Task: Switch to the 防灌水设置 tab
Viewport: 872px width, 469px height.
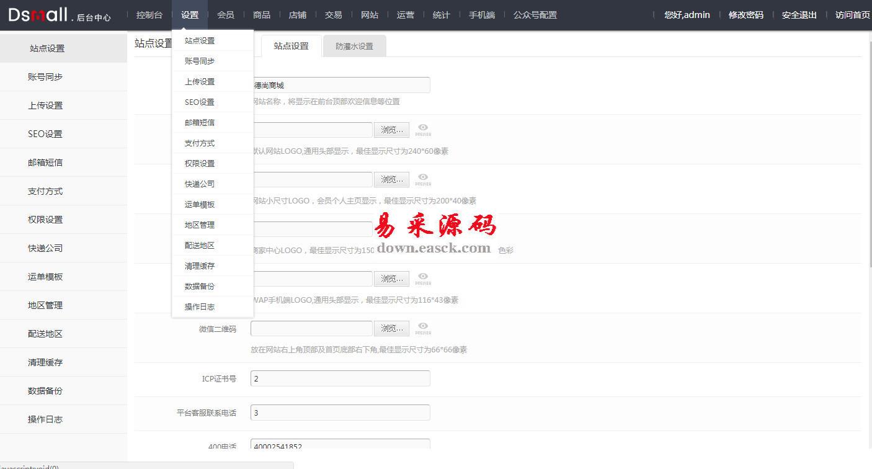Action: tap(354, 47)
